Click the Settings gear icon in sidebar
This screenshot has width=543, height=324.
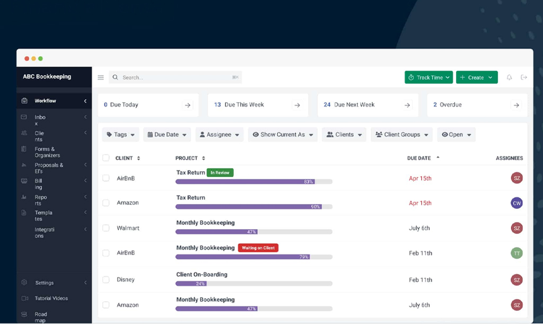pos(24,283)
